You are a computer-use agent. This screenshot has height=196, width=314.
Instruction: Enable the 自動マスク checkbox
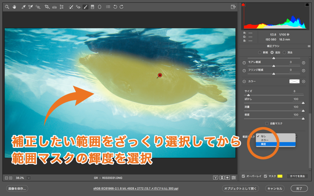(267, 123)
